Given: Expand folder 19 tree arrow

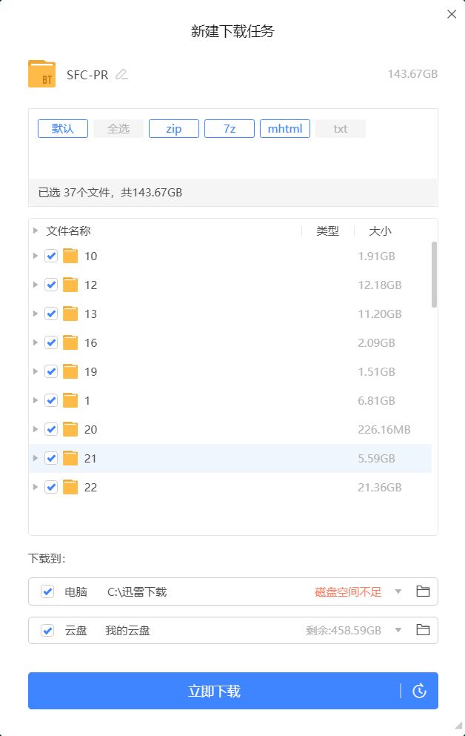Looking at the screenshot, I should [x=35, y=371].
